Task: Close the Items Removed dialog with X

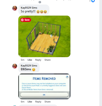Action: [67, 77]
